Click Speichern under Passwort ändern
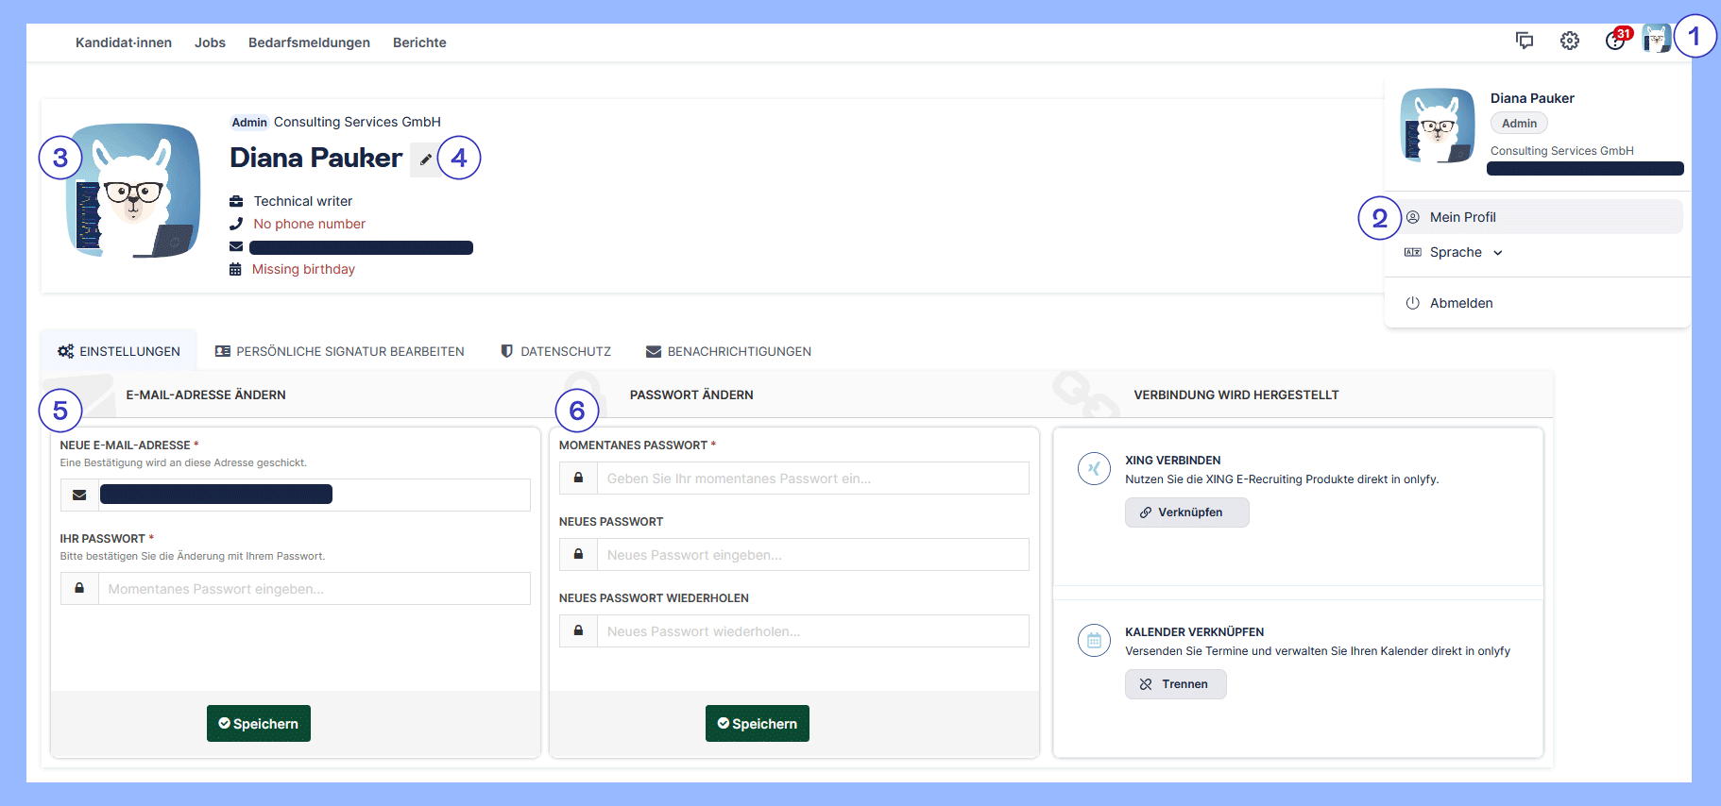 click(758, 724)
